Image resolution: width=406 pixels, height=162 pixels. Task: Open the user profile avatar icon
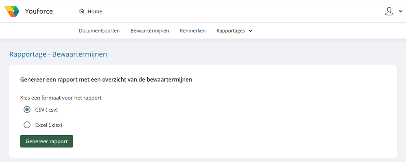click(x=389, y=11)
